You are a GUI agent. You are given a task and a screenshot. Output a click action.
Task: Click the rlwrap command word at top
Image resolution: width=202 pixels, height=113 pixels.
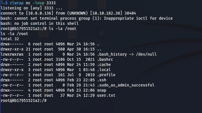17,3
